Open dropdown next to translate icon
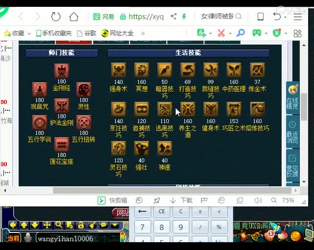314x250 pixels. tap(211, 33)
